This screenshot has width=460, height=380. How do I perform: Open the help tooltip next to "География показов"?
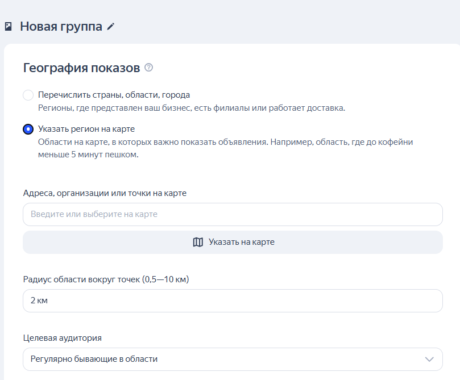point(148,67)
